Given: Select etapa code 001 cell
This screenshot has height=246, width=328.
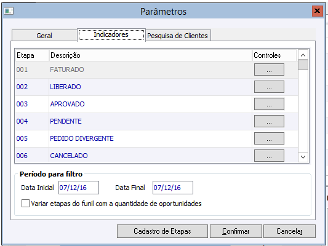Looking at the screenshot, I should (32, 69).
